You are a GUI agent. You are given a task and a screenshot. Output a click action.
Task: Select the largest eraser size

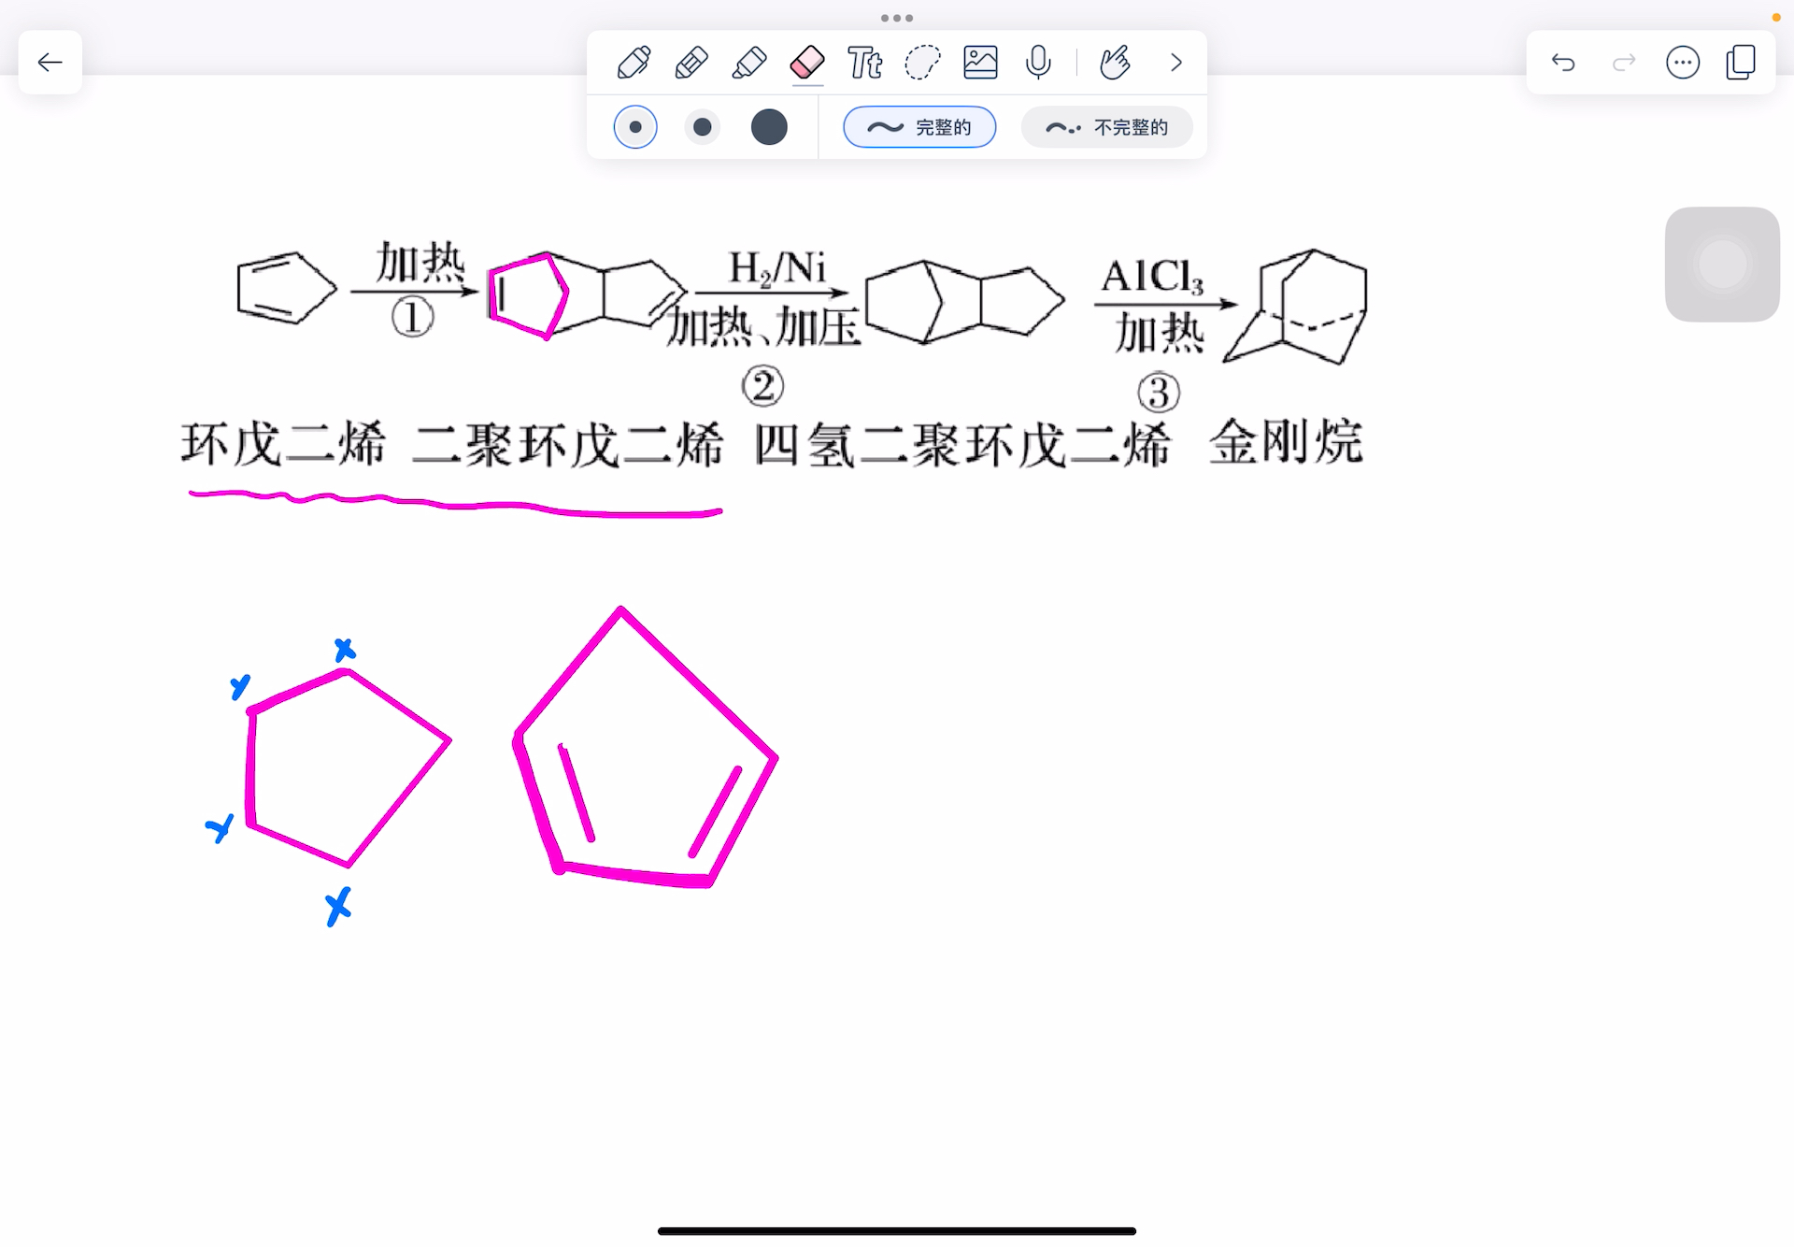click(769, 126)
